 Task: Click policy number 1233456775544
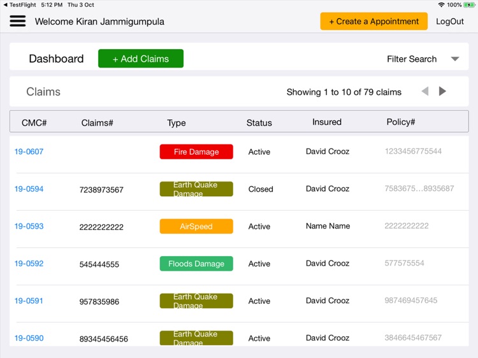[x=413, y=151]
